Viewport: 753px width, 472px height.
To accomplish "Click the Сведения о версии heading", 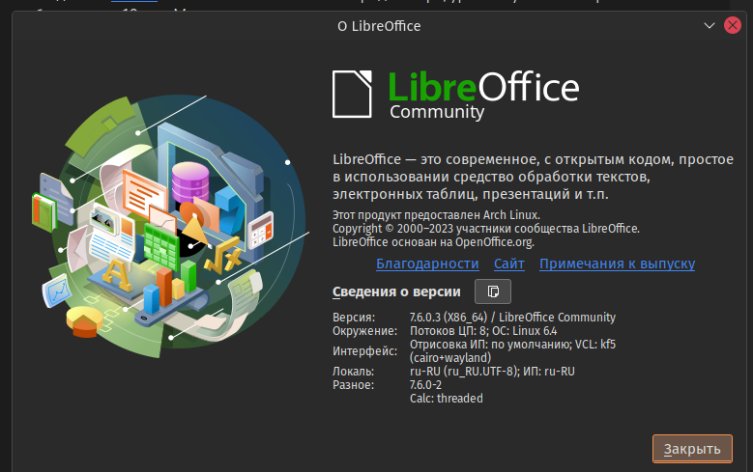I will [x=396, y=292].
